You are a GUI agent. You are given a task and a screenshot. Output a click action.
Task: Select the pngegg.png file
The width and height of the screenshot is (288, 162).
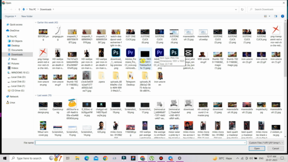58,34
